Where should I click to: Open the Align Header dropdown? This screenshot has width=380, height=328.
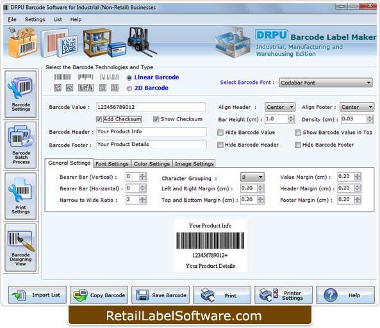pyautogui.click(x=280, y=107)
